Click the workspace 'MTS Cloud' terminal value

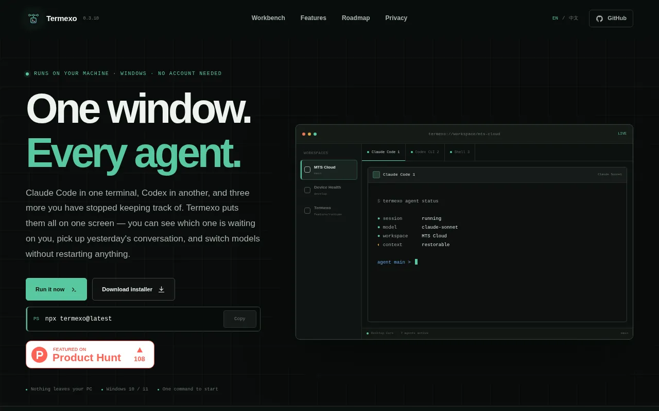tap(434, 236)
